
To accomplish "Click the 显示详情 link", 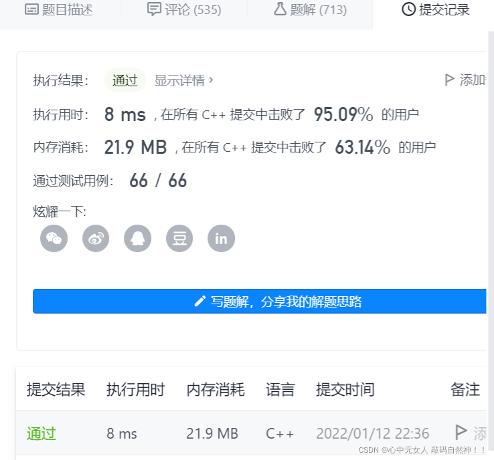I will [x=183, y=80].
